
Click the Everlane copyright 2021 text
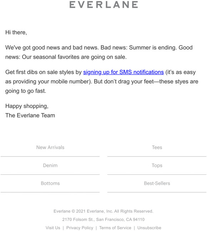tap(103, 211)
